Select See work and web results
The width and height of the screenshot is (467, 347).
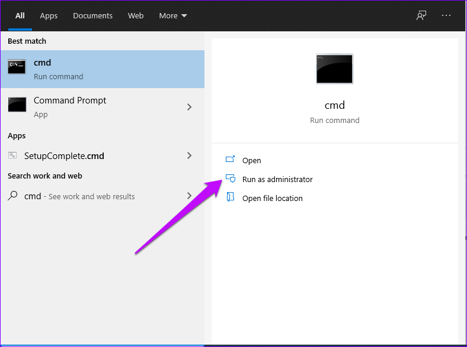pyautogui.click(x=103, y=196)
